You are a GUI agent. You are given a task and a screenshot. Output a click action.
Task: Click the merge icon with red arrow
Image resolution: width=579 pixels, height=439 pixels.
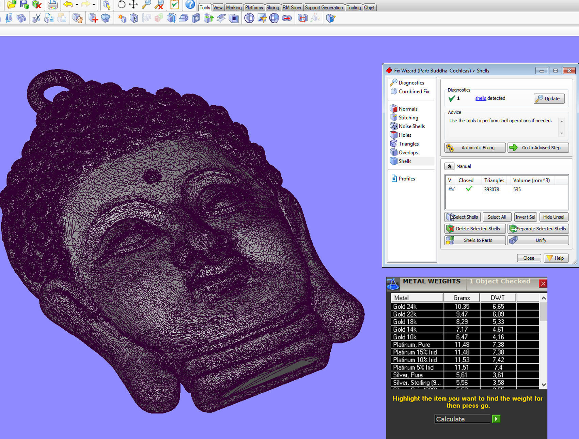tap(287, 18)
